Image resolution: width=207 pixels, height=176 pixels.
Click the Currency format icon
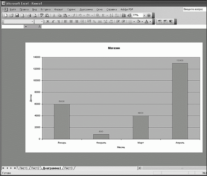pyautogui.click(x=89, y=22)
